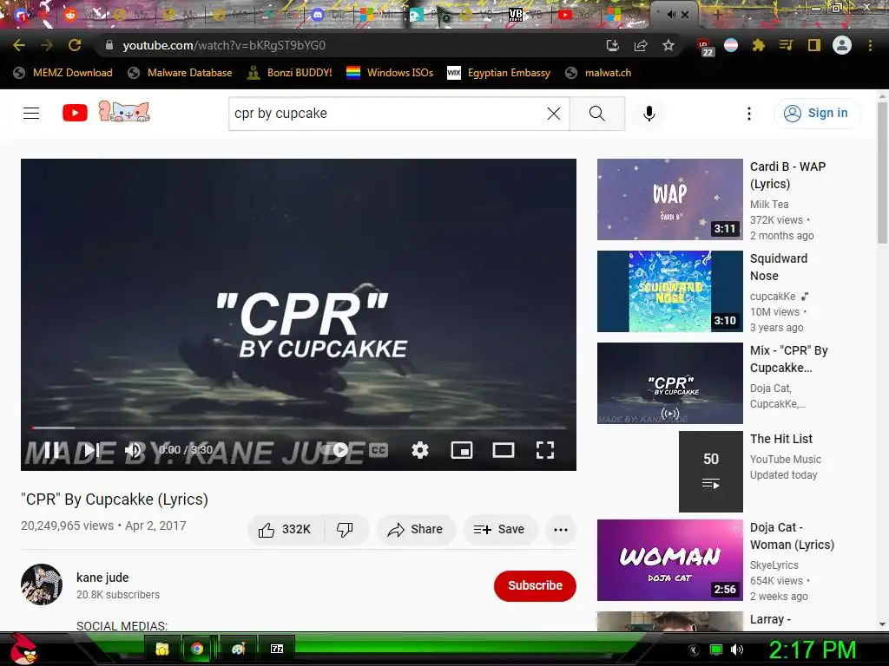The height and width of the screenshot is (666, 889).
Task: Open the Egyptian Embassy bookmark
Action: [x=499, y=73]
